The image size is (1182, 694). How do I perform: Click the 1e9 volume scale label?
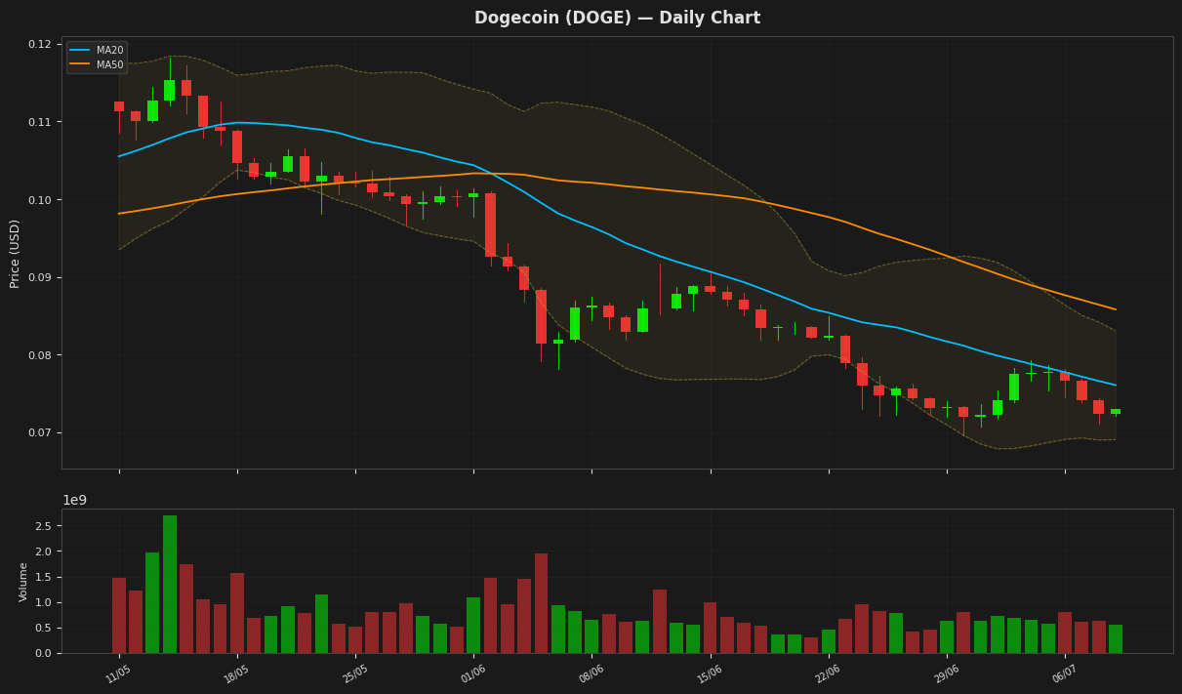(x=74, y=501)
